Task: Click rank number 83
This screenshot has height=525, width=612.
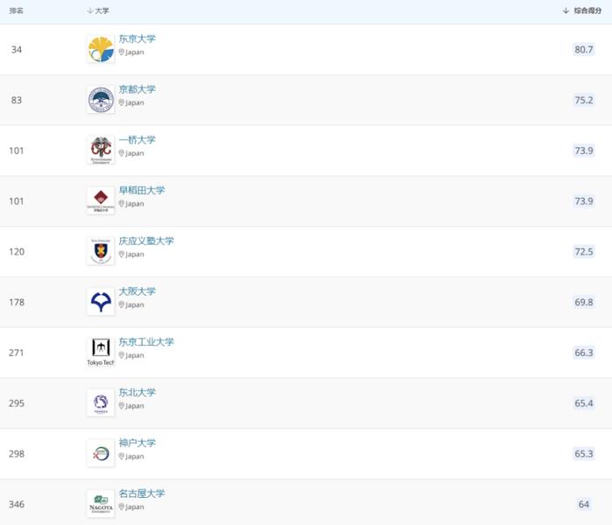Action: click(x=17, y=101)
